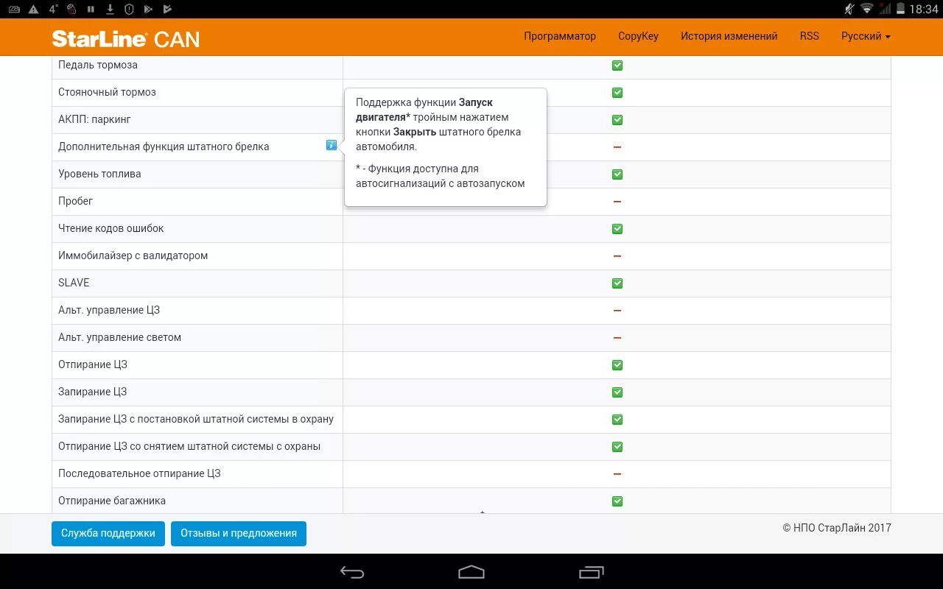
Task: Click dash icon in Дополнительная функция штатного брелка row
Action: pos(617,147)
